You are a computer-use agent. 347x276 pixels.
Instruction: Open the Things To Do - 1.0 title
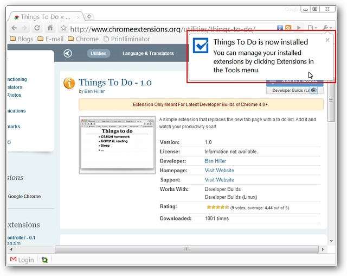click(115, 83)
